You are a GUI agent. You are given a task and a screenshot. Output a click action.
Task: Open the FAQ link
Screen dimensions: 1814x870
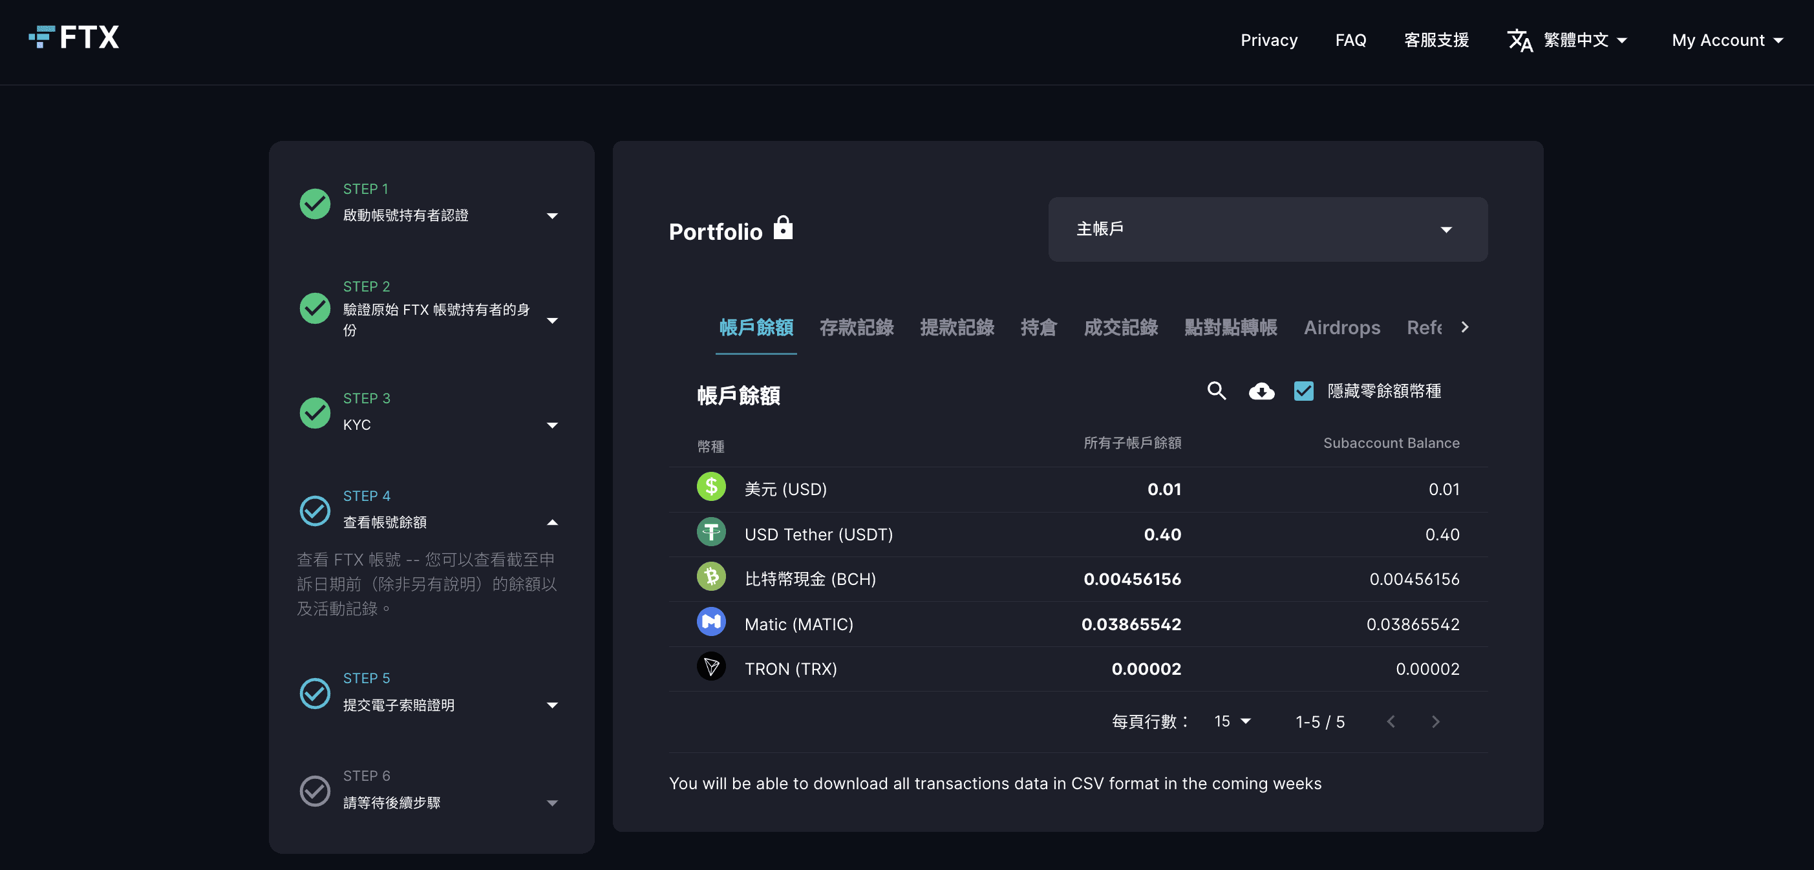1350,40
